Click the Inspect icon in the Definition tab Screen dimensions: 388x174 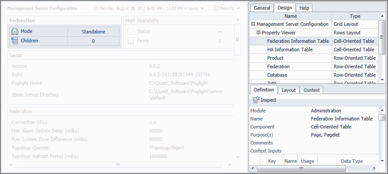click(256, 100)
